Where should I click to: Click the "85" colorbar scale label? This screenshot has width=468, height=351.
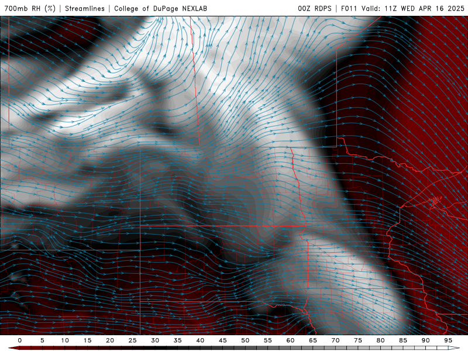(x=403, y=340)
